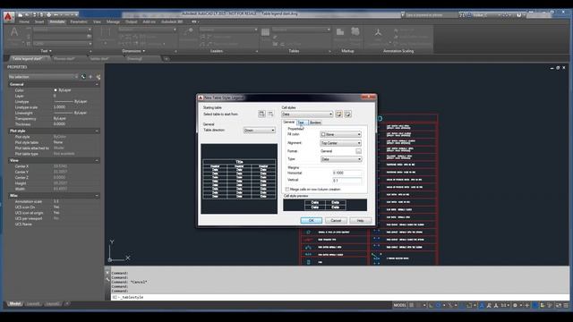Click the Color ByLayer swatch in Properties
The height and width of the screenshot is (322, 573).
coord(56,90)
